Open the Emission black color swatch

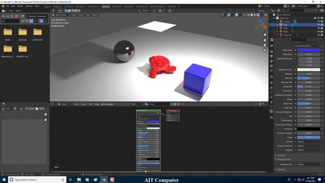[309, 129]
